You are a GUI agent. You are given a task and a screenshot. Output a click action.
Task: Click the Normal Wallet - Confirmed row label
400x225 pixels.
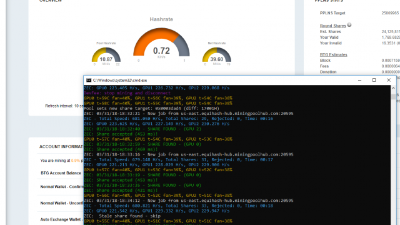[x=62, y=187]
